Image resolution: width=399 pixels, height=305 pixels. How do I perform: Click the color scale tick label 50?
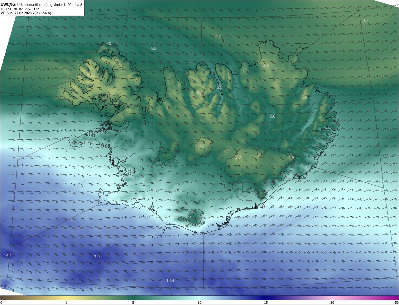point(397,303)
